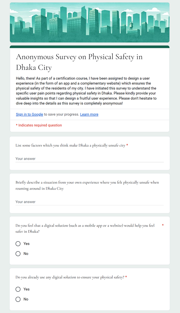The image size is (180, 313).
Task: Click the 'Briefly describe a situation' question text
Action: pos(87,185)
